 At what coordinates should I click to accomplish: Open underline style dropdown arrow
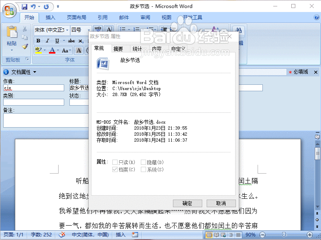pyautogui.click(x=64, y=41)
